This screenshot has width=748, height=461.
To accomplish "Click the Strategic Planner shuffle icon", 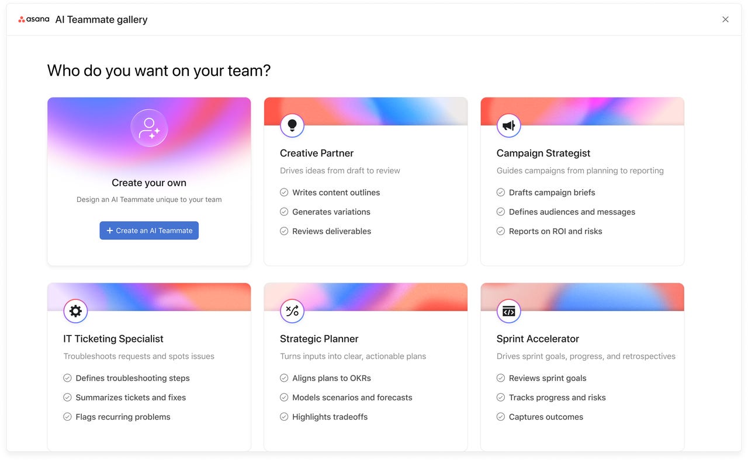I will click(292, 310).
